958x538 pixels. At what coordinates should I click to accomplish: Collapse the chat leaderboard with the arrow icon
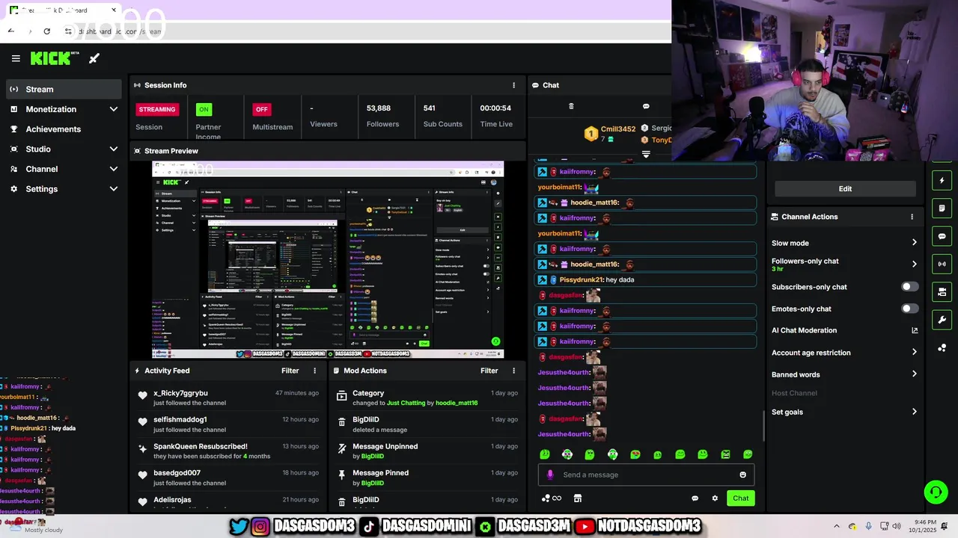[646, 155]
